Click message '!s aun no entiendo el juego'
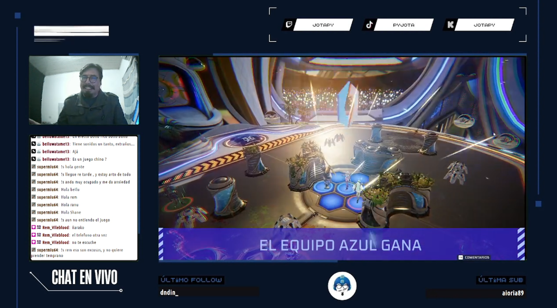Screen dimensions: 557x308 [85, 220]
